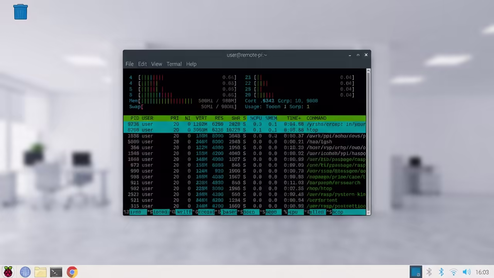
Task: Click the /uerfnrtent command text
Action: tap(322, 200)
